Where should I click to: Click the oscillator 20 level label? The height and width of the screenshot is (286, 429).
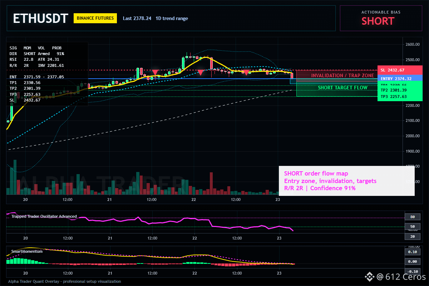click(412, 237)
